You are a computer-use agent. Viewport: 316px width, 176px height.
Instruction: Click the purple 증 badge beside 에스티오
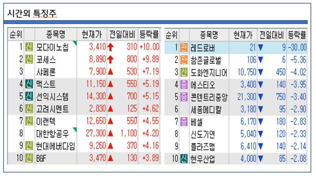184,84
